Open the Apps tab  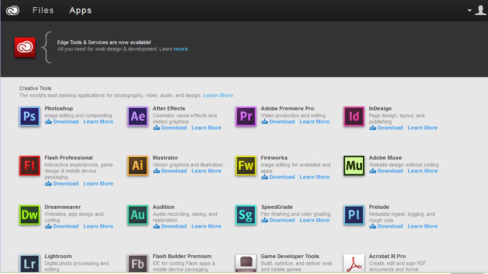click(x=81, y=11)
